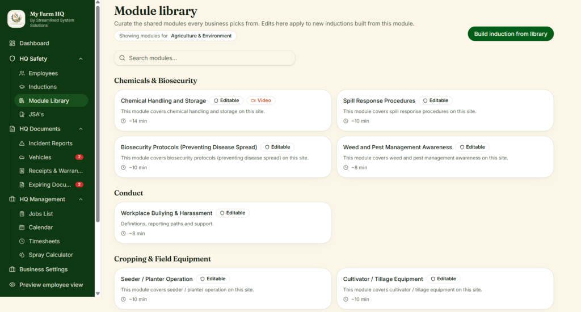Click the Chemicals & Biosecurity heading
The image size is (581, 312).
tap(155, 81)
